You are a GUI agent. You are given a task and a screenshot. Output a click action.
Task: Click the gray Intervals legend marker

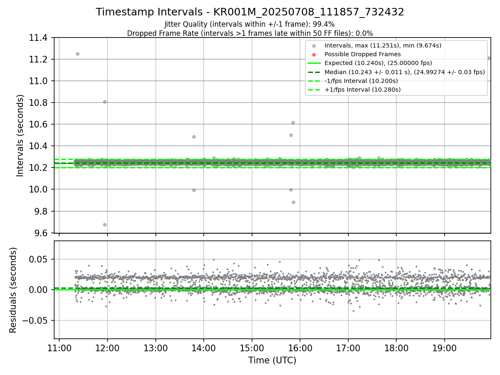tap(314, 46)
